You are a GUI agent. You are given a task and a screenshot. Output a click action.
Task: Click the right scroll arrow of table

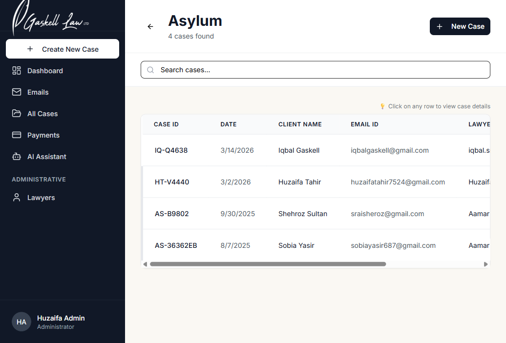485,264
